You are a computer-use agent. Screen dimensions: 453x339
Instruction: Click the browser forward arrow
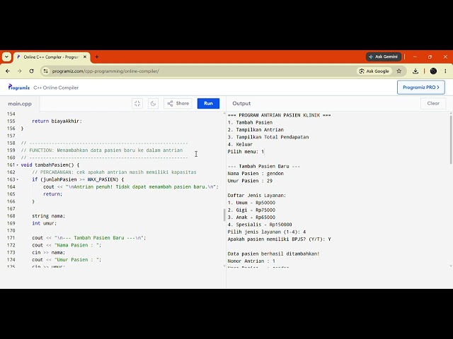click(x=20, y=71)
